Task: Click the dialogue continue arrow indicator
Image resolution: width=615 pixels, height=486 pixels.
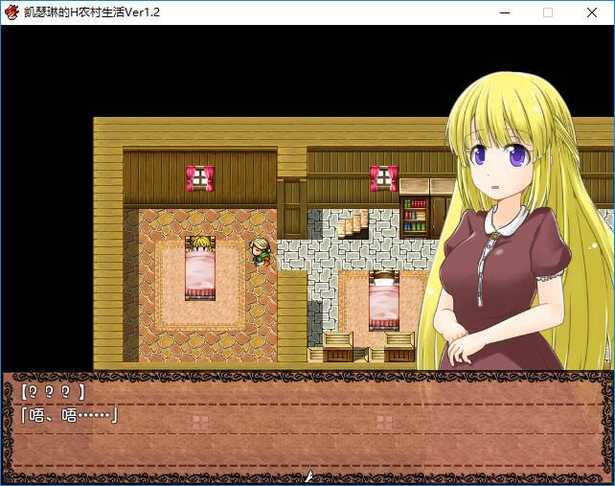Action: pyautogui.click(x=308, y=476)
